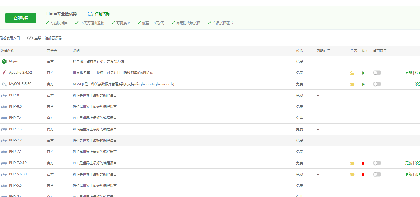The height and width of the screenshot is (197, 420).
Task: Click the php logo beside PHP-8.0
Action: [4, 107]
